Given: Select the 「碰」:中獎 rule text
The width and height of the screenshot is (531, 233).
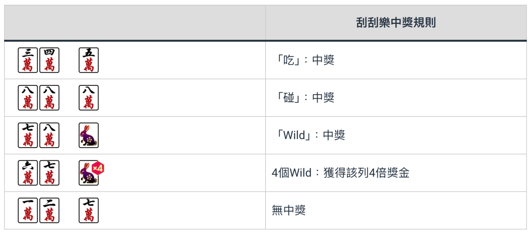Looking at the screenshot, I should 305,98.
